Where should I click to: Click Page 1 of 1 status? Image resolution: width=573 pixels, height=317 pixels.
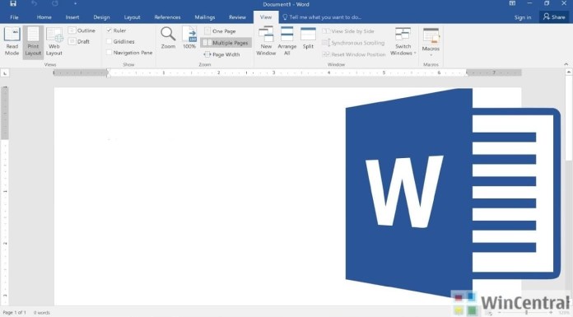14,313
